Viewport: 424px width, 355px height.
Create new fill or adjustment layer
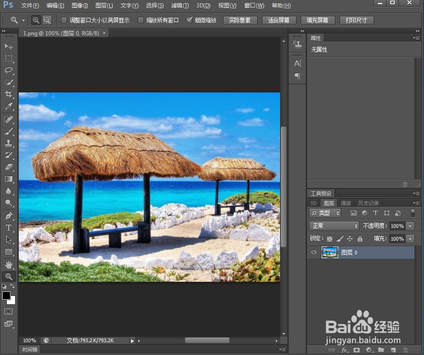tap(369, 350)
